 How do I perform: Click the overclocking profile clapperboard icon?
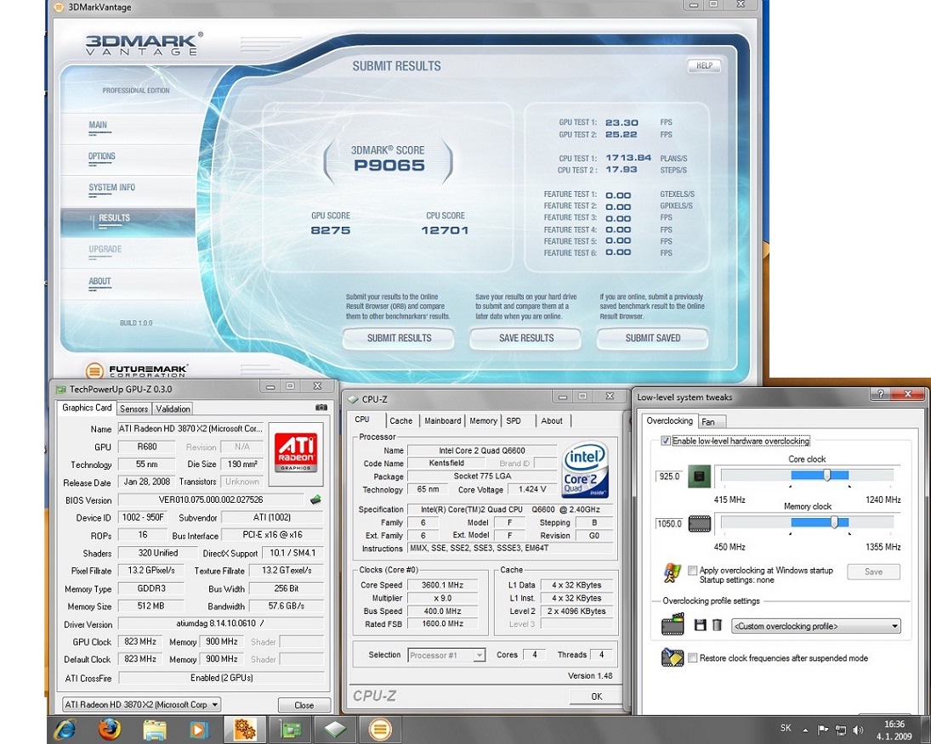(673, 625)
